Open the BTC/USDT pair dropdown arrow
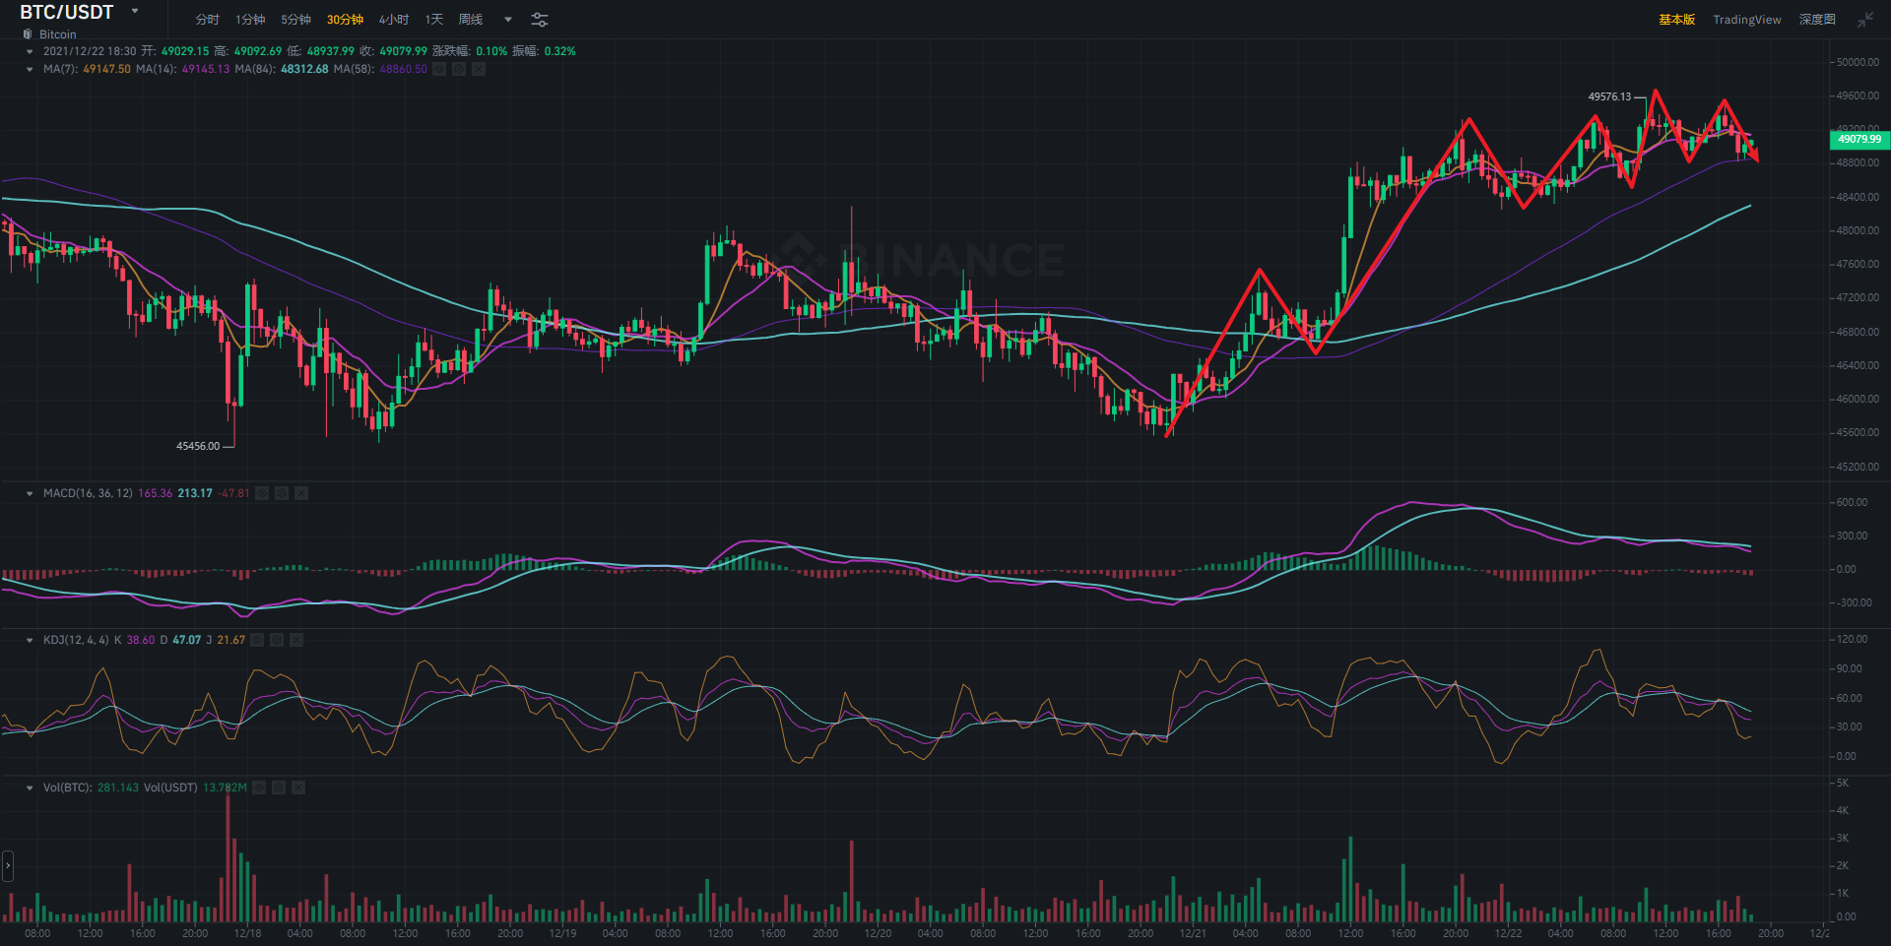 [x=135, y=12]
